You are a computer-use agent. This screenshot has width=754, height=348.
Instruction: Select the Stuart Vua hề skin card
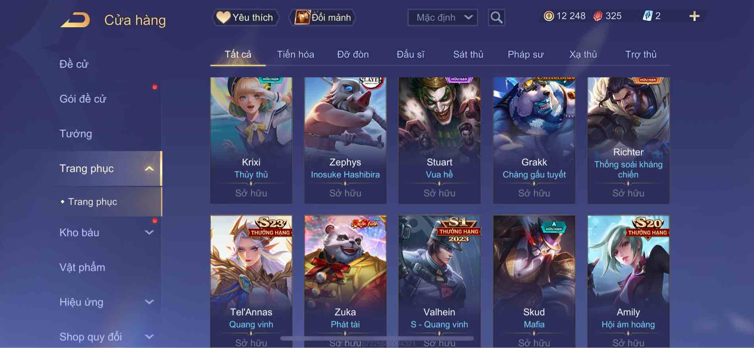click(x=439, y=140)
